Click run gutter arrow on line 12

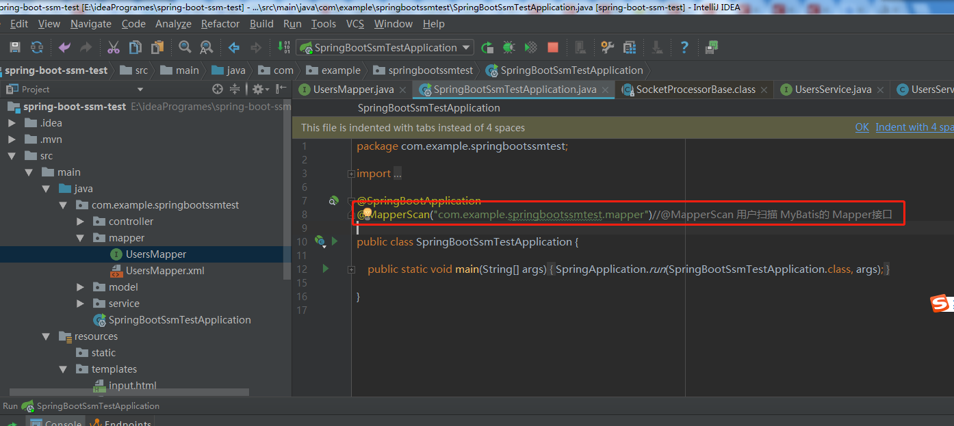[326, 269]
